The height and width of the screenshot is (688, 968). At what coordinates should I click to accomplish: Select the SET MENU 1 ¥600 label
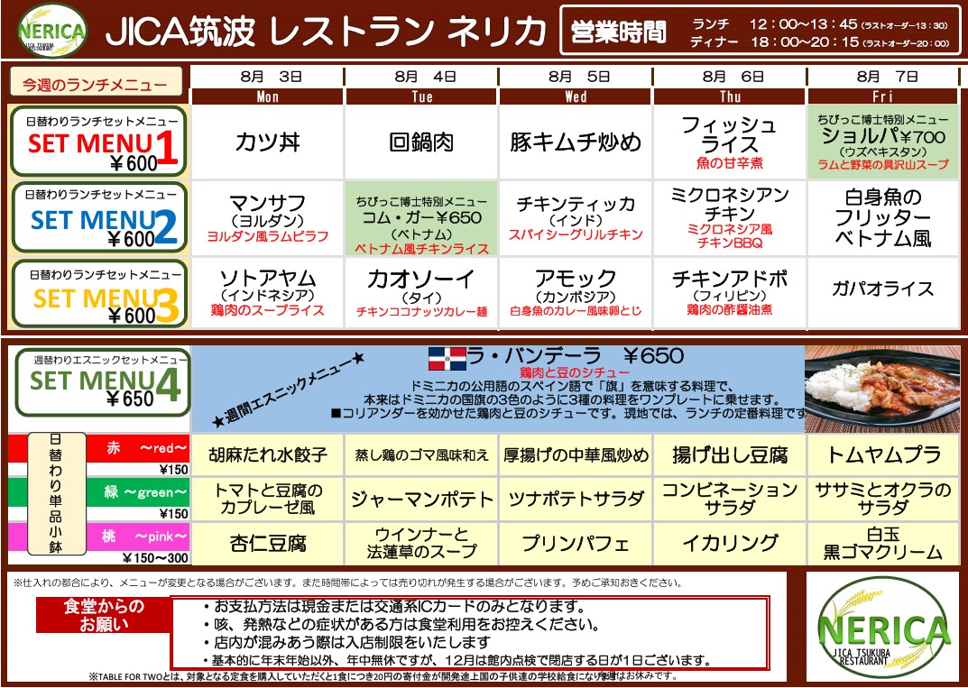(x=98, y=142)
